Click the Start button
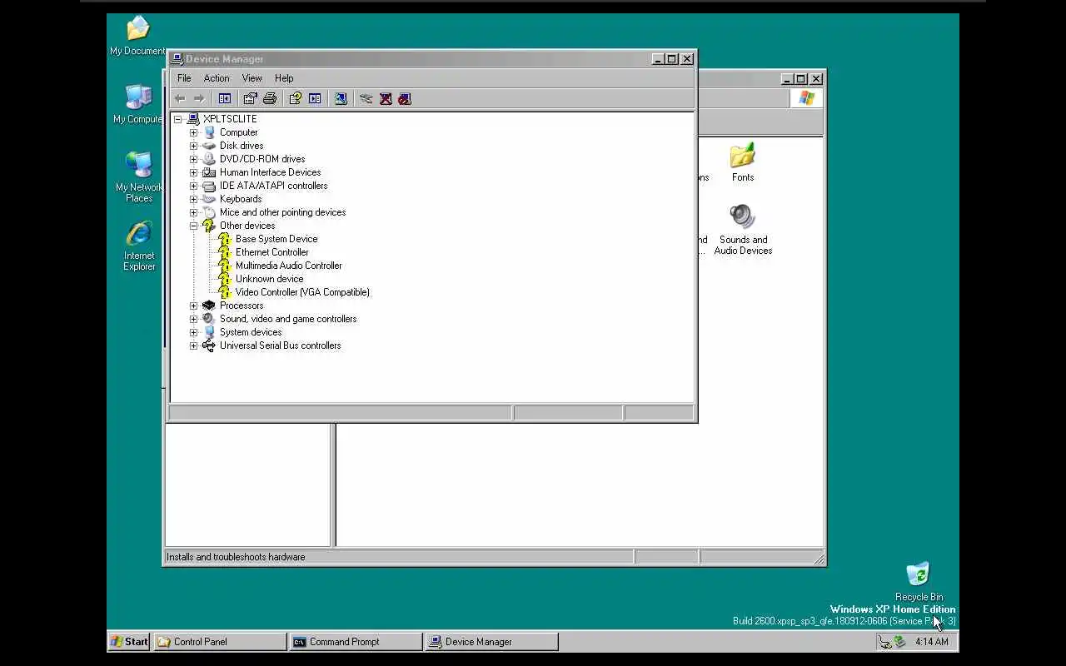The width and height of the screenshot is (1066, 666). [129, 641]
